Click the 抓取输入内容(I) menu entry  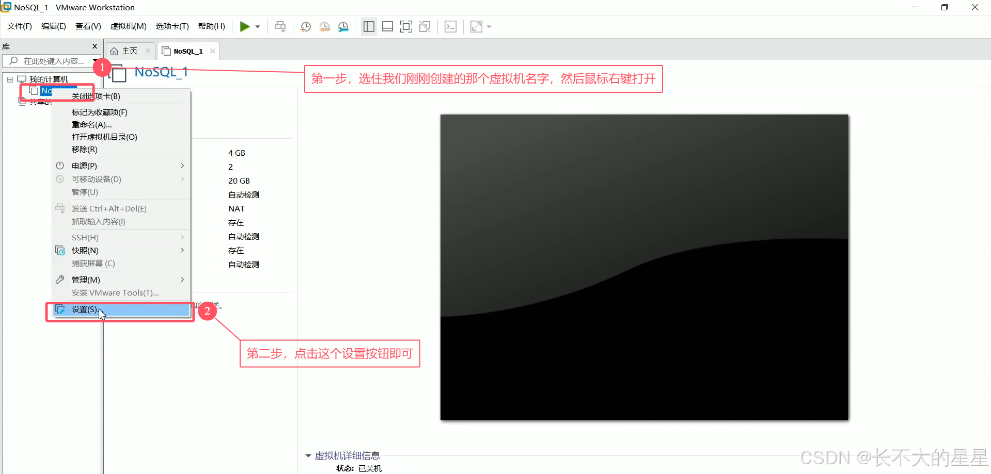click(121, 222)
